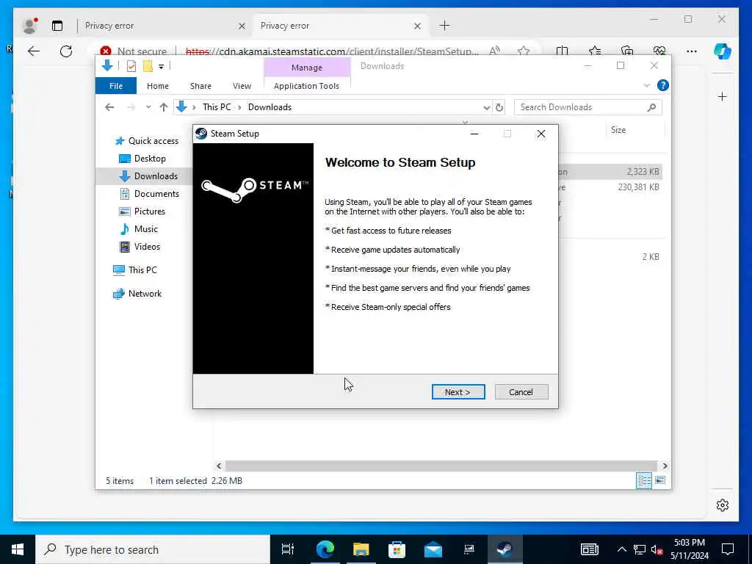
Task: Open a new Edge tab
Action: click(x=444, y=26)
